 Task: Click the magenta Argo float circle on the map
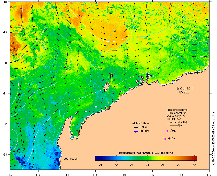[x=82, y=16]
